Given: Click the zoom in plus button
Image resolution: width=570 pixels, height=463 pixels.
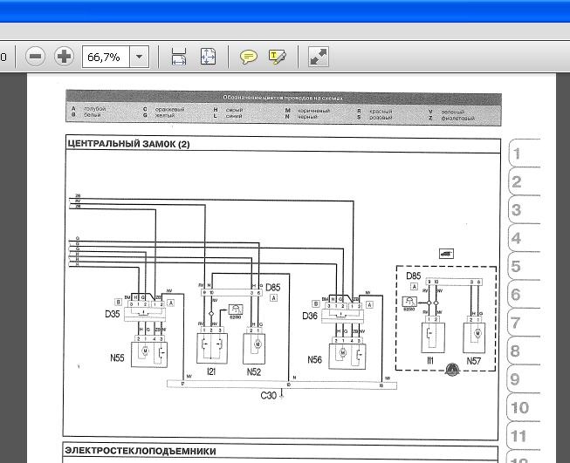Looking at the screenshot, I should point(64,57).
